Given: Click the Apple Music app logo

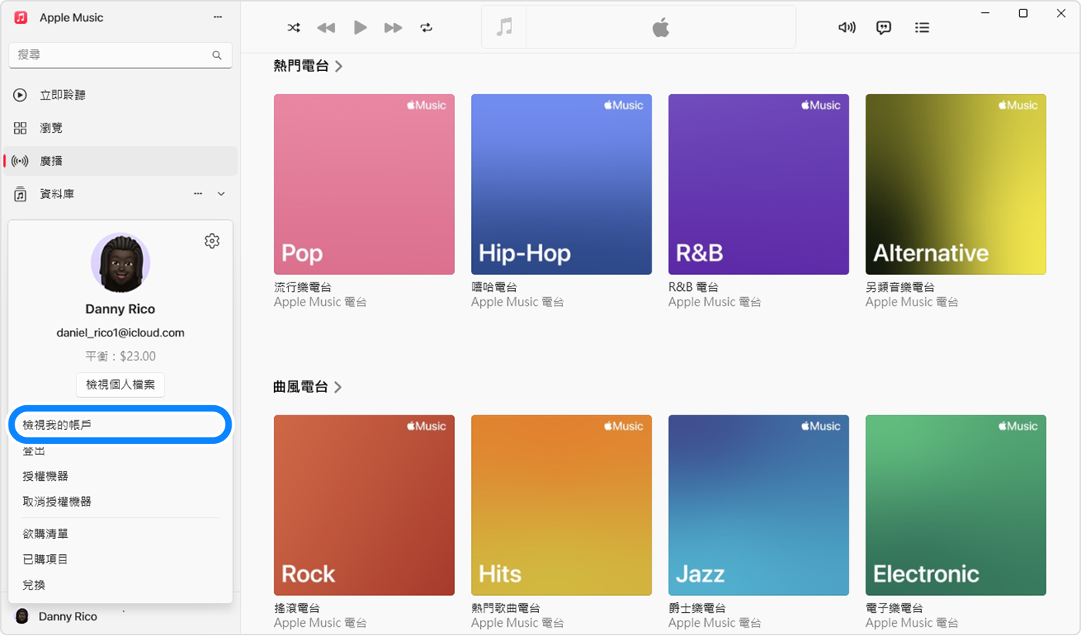Looking at the screenshot, I should [22, 17].
